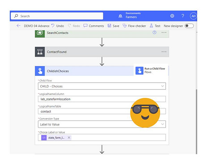Click the SearchContacts Dataverse icon
212x161 pixels.
tap(40, 33)
